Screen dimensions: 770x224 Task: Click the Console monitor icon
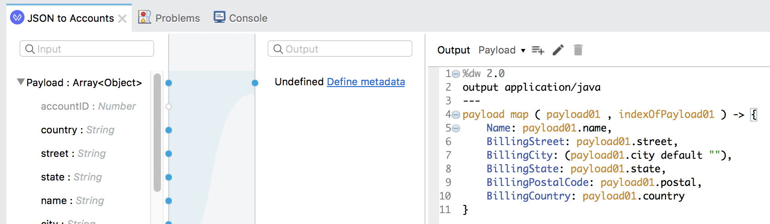(x=220, y=17)
